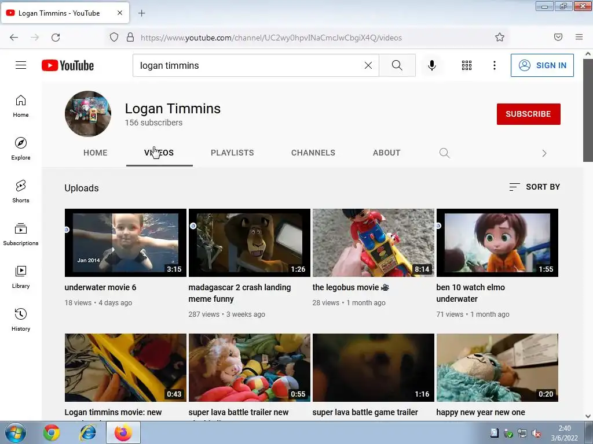Start voice search with the microphone
Screen dimensions: 593x444
coord(432,65)
